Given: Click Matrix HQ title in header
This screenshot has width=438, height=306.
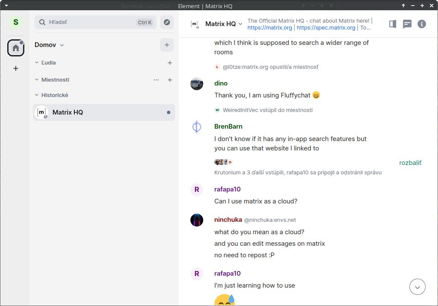Looking at the screenshot, I should pyautogui.click(x=220, y=24).
